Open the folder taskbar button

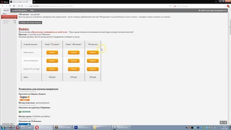pyautogui.click(x=102, y=127)
